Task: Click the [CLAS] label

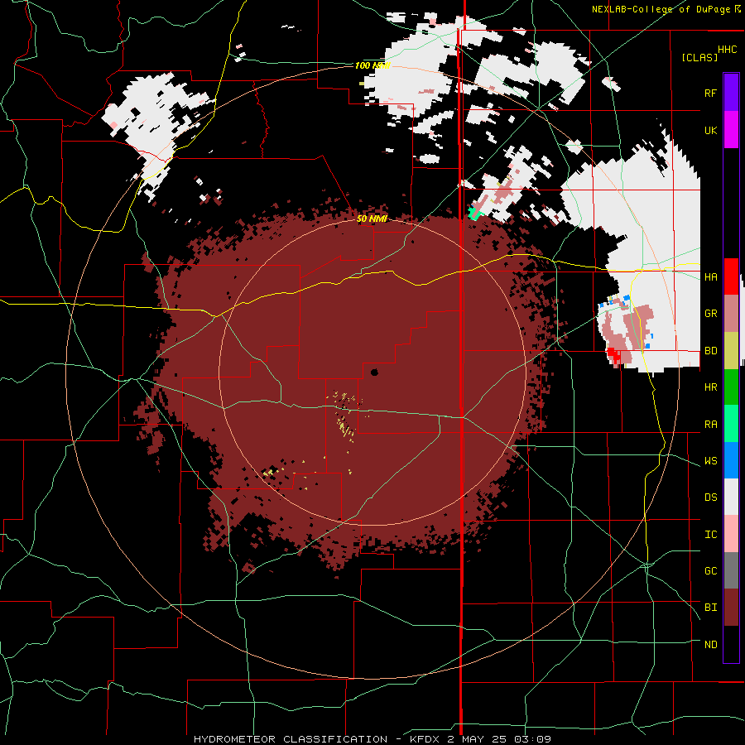Action: [699, 58]
